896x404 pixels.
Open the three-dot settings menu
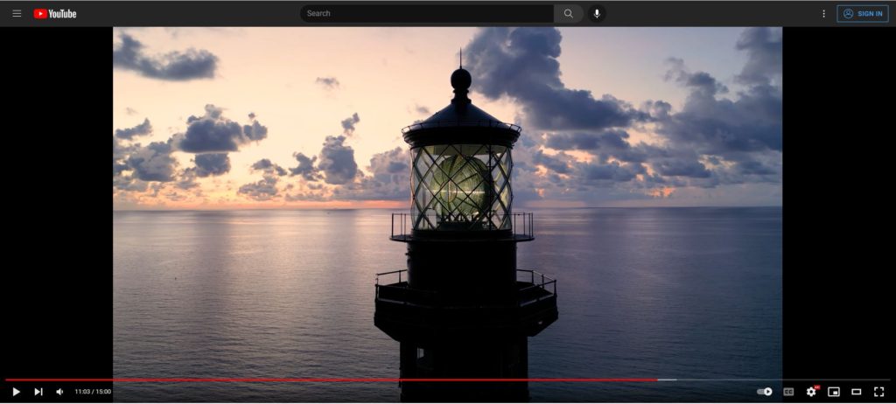pos(823,14)
